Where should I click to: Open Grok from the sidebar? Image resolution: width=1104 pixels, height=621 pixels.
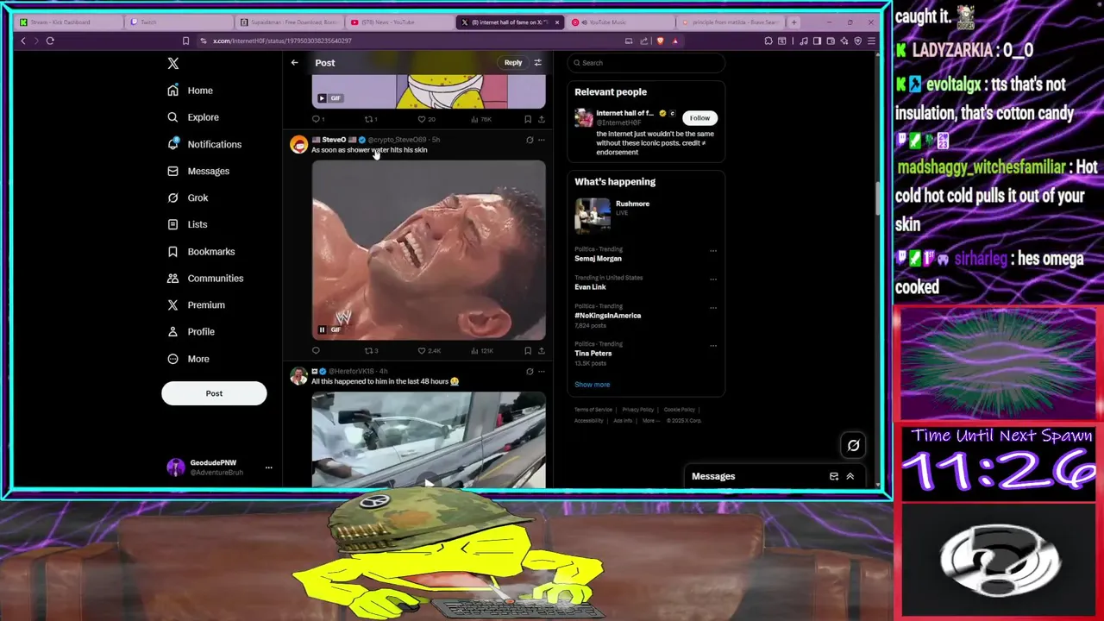point(188,198)
